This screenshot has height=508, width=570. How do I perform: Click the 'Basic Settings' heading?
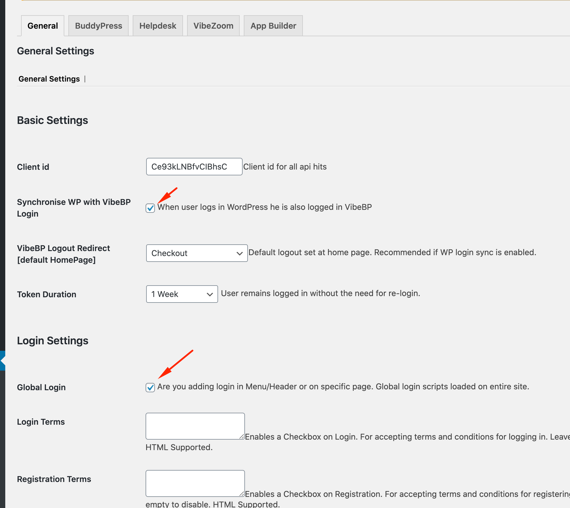53,120
